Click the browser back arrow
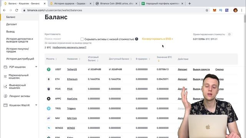 click(x=4, y=10)
